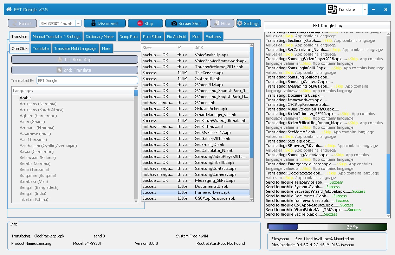Click the System Free:464M text
Viewport: 395px width, 255px height.
192,236
